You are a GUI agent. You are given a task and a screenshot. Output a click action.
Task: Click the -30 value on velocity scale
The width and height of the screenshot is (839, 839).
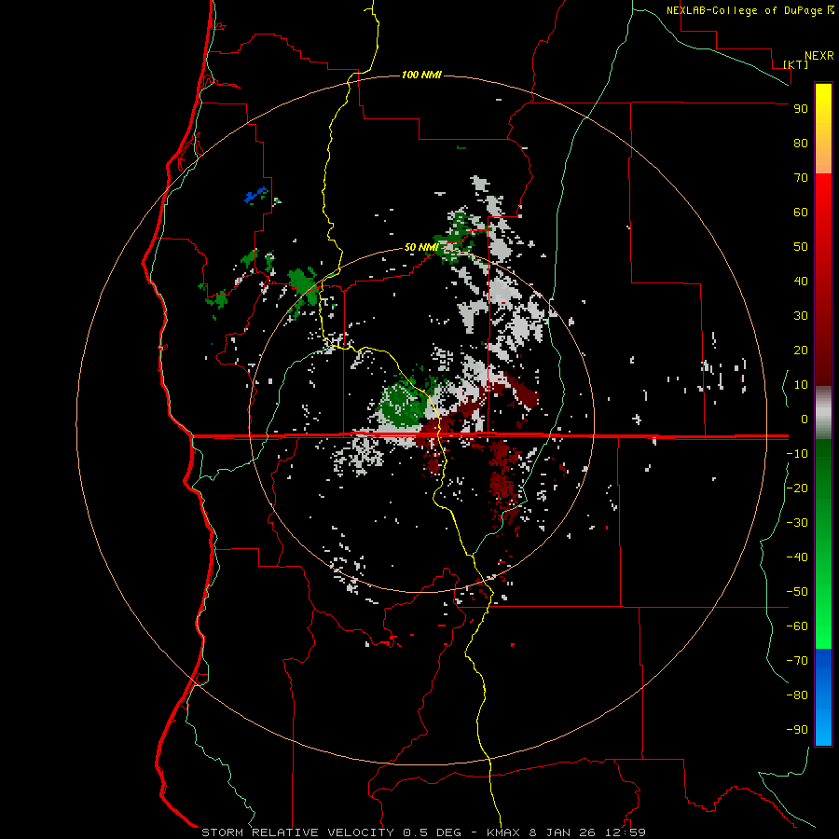pos(797,523)
